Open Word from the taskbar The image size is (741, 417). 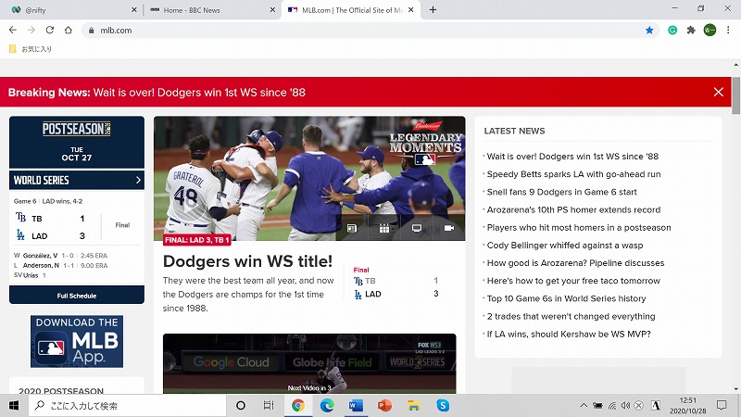click(356, 405)
